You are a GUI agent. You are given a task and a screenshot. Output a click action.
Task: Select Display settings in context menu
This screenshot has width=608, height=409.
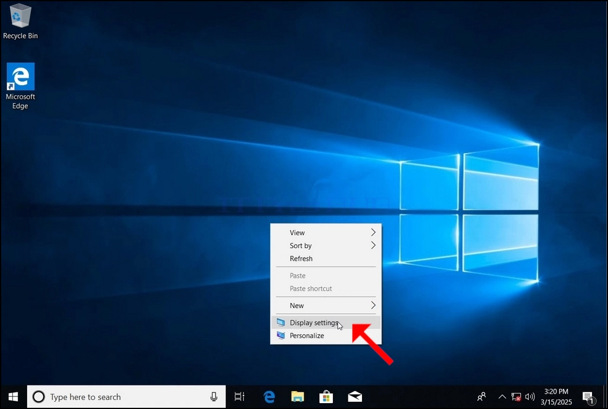coord(326,323)
